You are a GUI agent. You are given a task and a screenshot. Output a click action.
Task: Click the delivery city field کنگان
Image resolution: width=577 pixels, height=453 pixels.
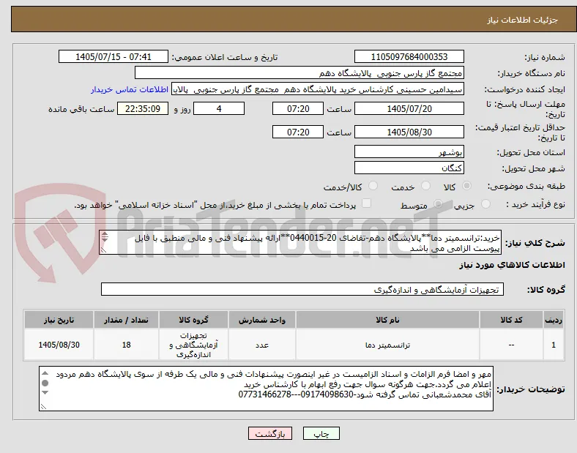point(409,168)
